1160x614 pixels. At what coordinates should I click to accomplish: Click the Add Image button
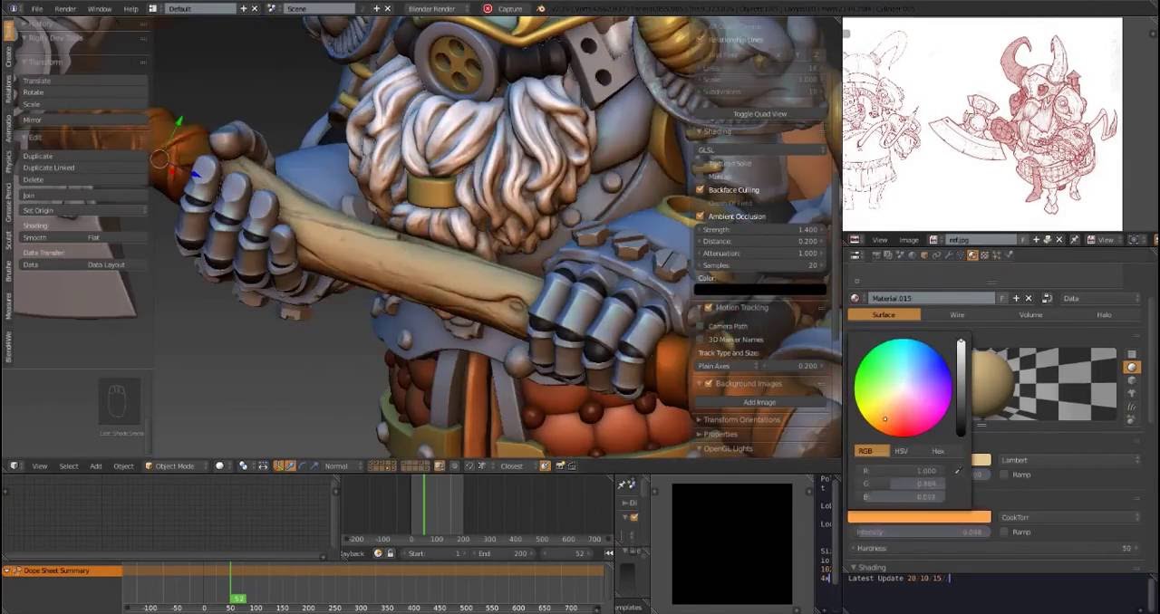pos(759,402)
